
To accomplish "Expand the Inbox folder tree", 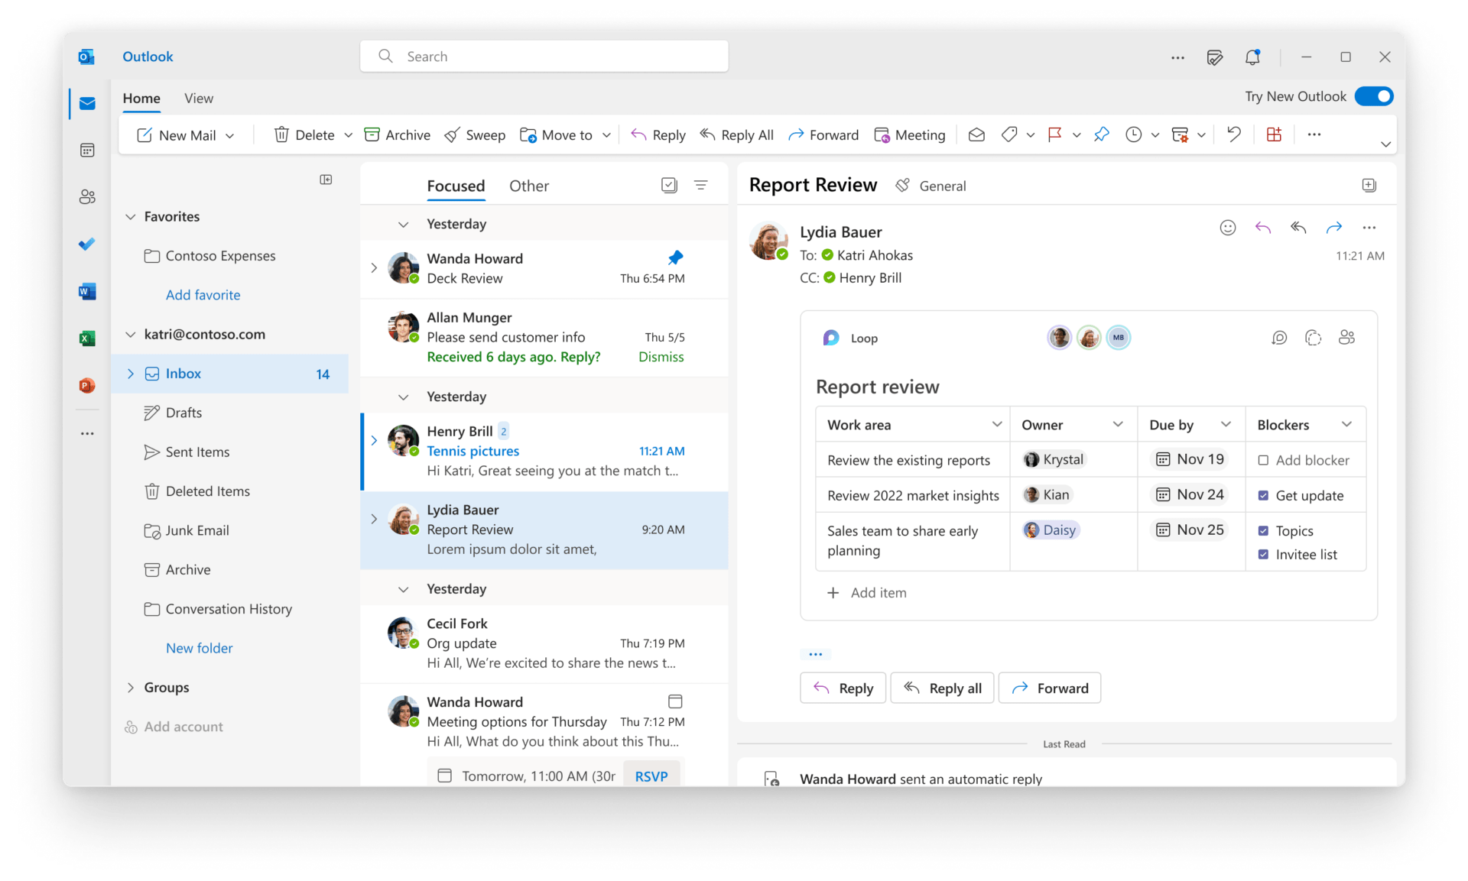I will [x=131, y=374].
